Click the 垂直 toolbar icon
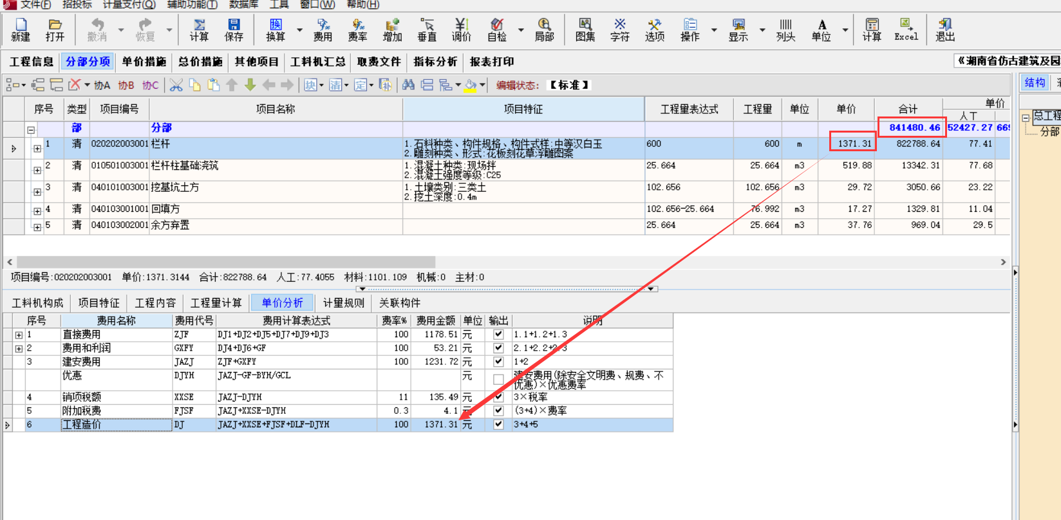 pos(427,30)
